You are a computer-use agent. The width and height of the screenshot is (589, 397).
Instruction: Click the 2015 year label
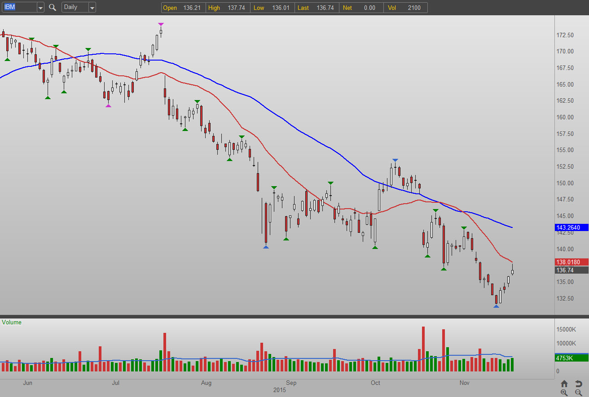coord(280,390)
